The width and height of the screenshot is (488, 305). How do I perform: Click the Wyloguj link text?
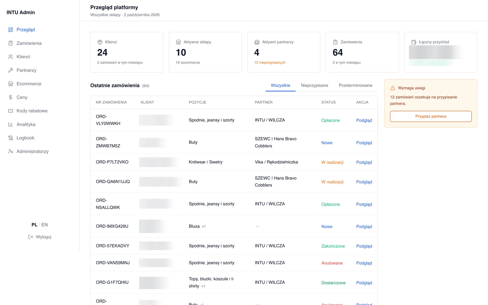pyautogui.click(x=44, y=237)
